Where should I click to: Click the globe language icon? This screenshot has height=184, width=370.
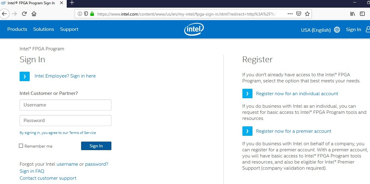pos(337,30)
